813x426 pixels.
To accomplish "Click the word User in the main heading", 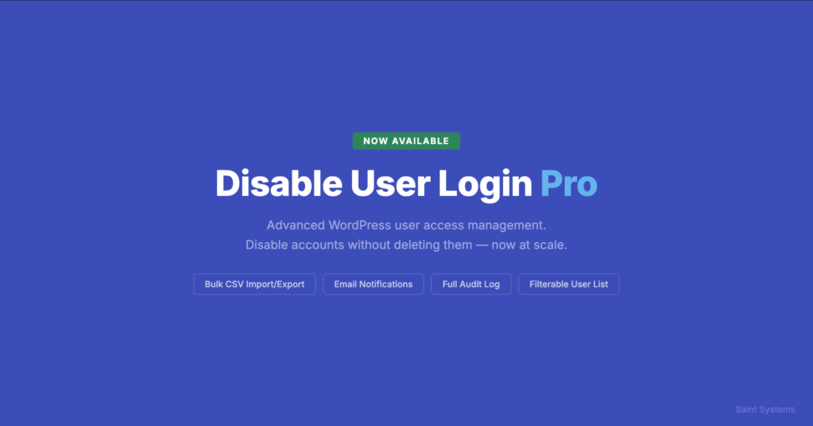I will 390,183.
